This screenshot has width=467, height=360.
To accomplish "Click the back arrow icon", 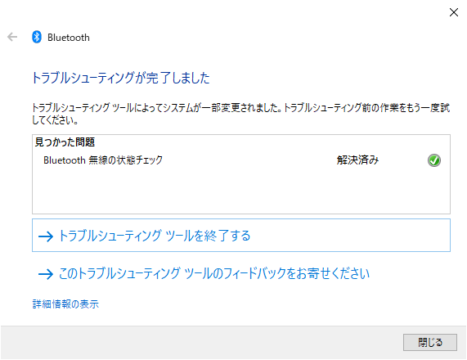I will point(12,37).
